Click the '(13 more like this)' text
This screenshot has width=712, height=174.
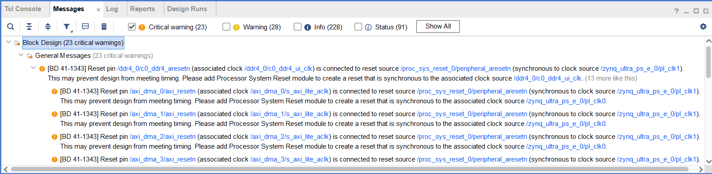[x=611, y=78]
